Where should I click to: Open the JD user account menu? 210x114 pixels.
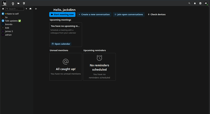(x=206, y=3)
